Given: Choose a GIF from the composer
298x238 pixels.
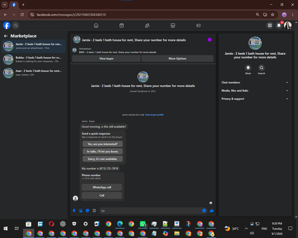Looking at the screenshot, I should coord(94,211).
